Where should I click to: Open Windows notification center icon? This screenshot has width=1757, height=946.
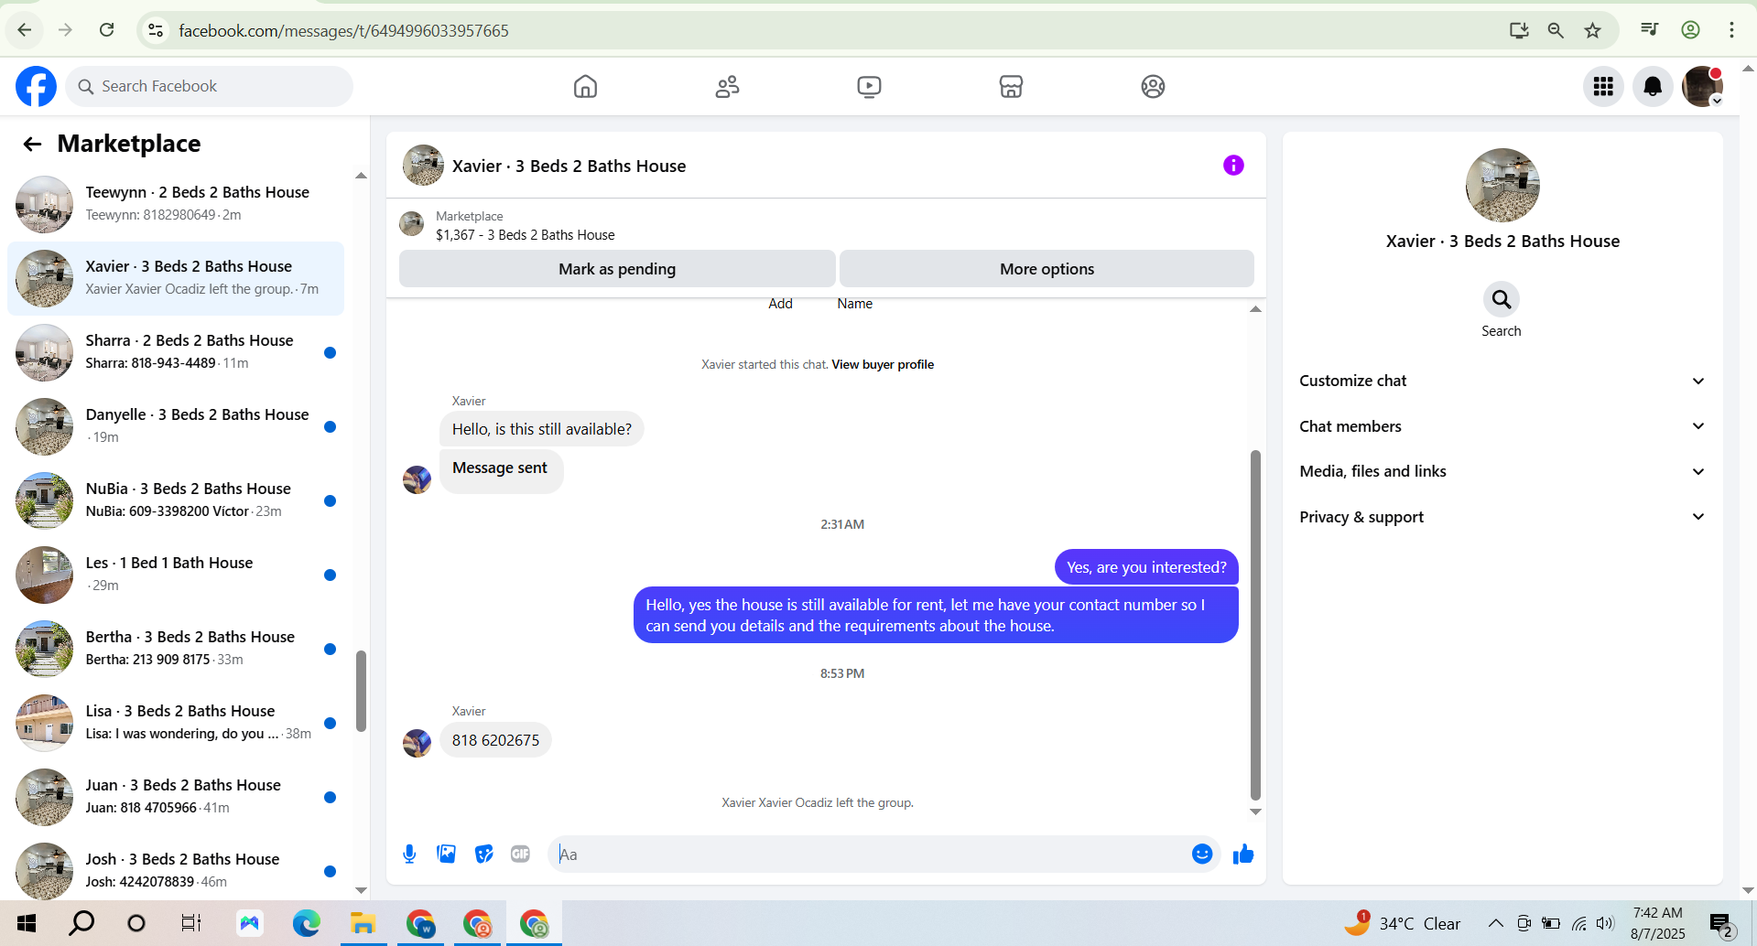click(1721, 924)
